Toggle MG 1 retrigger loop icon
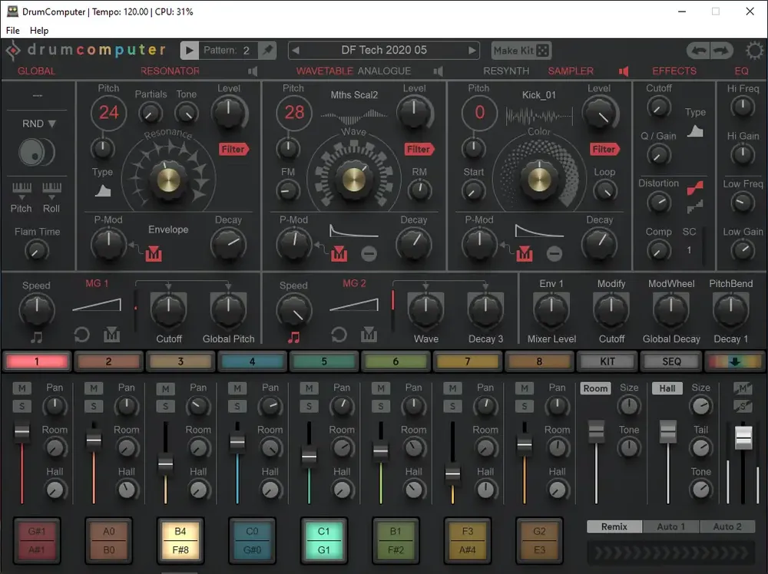The image size is (768, 574). [82, 335]
